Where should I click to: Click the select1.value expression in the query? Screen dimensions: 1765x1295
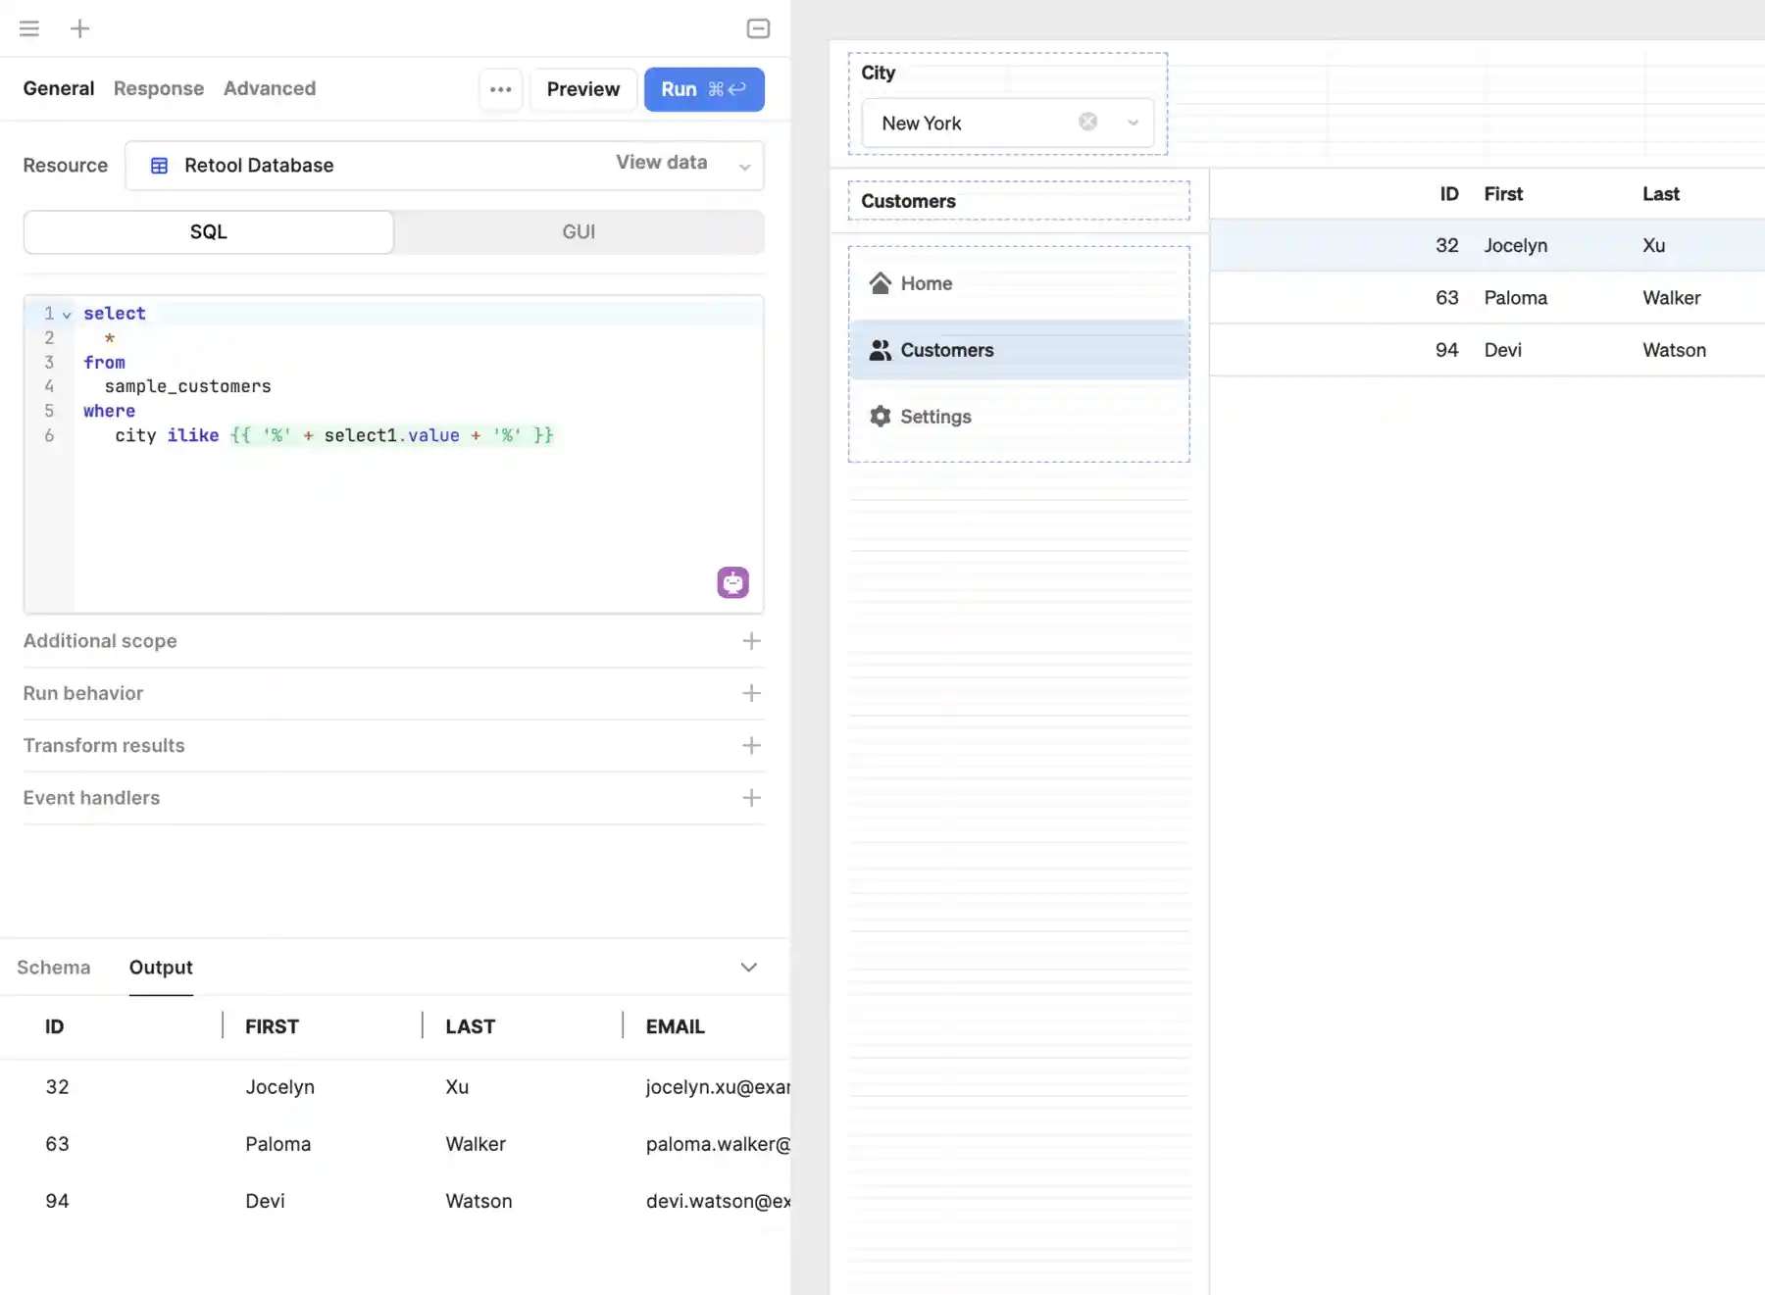pyautogui.click(x=392, y=435)
